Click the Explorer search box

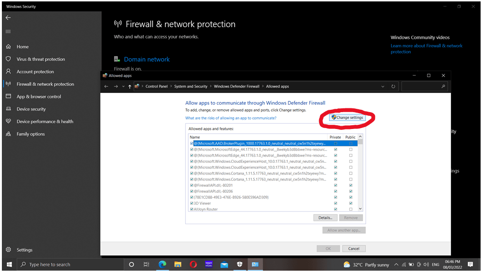tap(424, 86)
